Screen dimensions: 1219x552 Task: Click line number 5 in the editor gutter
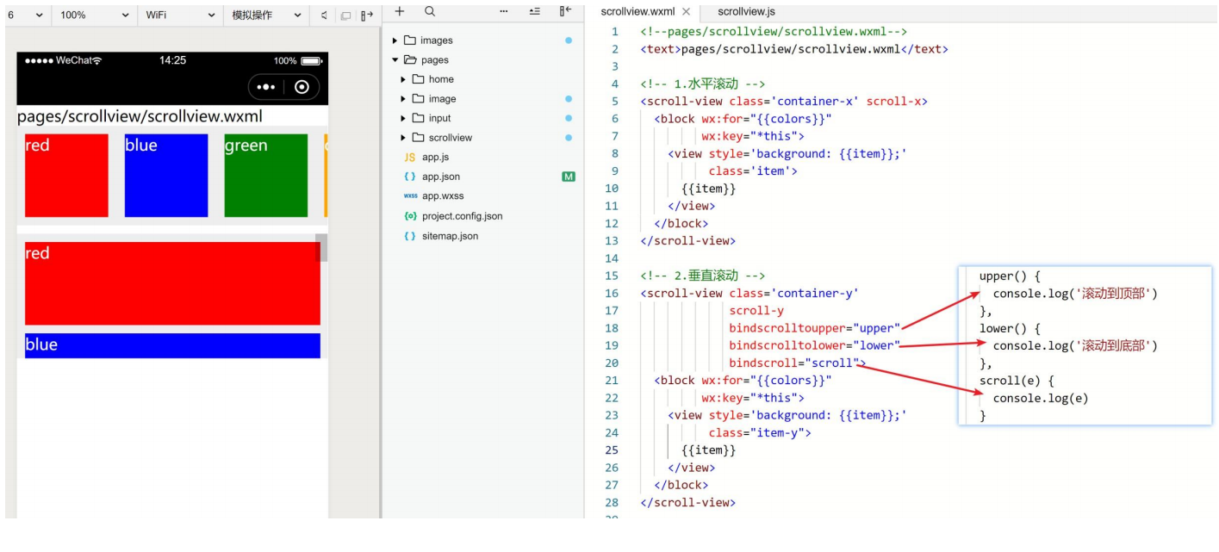tap(615, 101)
